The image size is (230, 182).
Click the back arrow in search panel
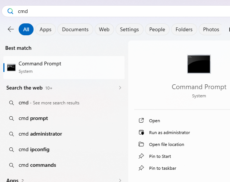coord(10,29)
